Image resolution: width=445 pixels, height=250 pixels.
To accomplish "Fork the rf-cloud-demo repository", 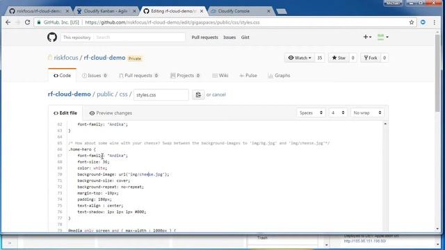I will tap(371, 58).
